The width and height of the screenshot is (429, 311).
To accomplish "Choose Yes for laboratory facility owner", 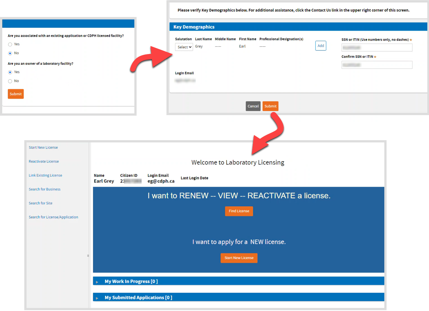I will (10, 72).
